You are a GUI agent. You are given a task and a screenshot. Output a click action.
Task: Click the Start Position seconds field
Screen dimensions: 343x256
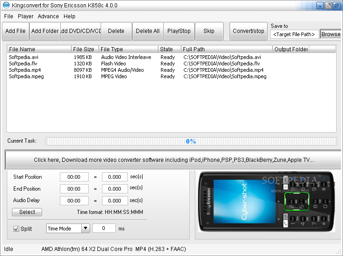tap(115, 177)
